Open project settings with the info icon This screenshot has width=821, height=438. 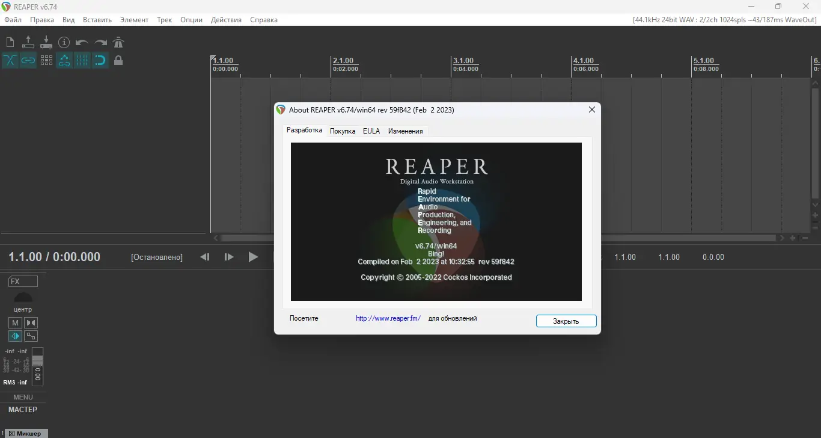tap(64, 42)
